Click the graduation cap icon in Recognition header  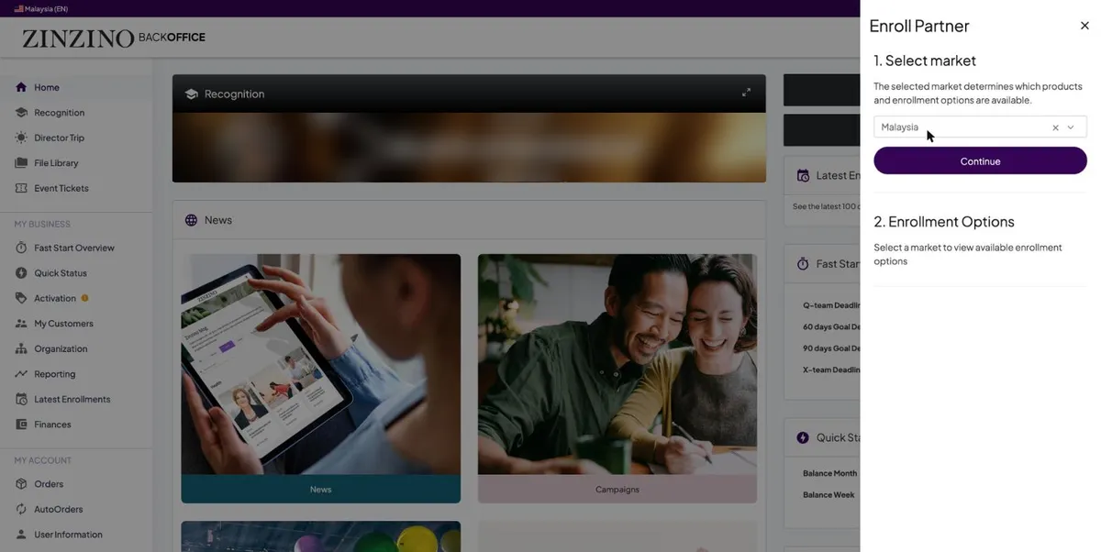[x=191, y=94]
